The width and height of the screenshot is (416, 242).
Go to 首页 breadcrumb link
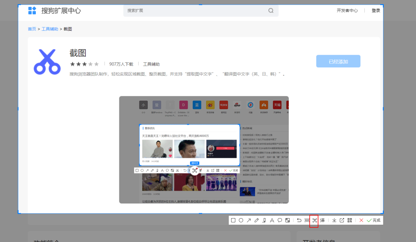32,29
